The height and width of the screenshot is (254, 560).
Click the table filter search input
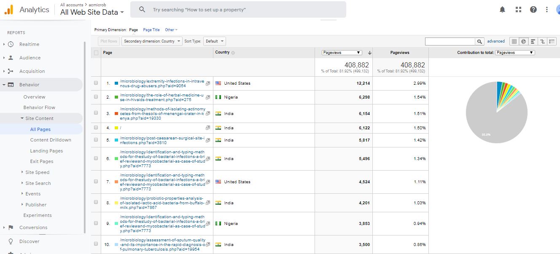coord(450,41)
